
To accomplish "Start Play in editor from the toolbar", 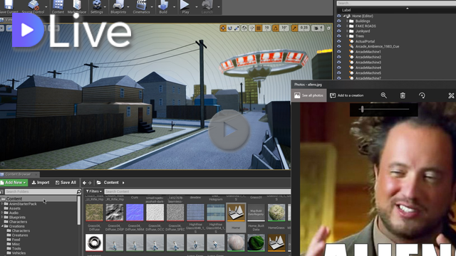I will pyautogui.click(x=185, y=6).
